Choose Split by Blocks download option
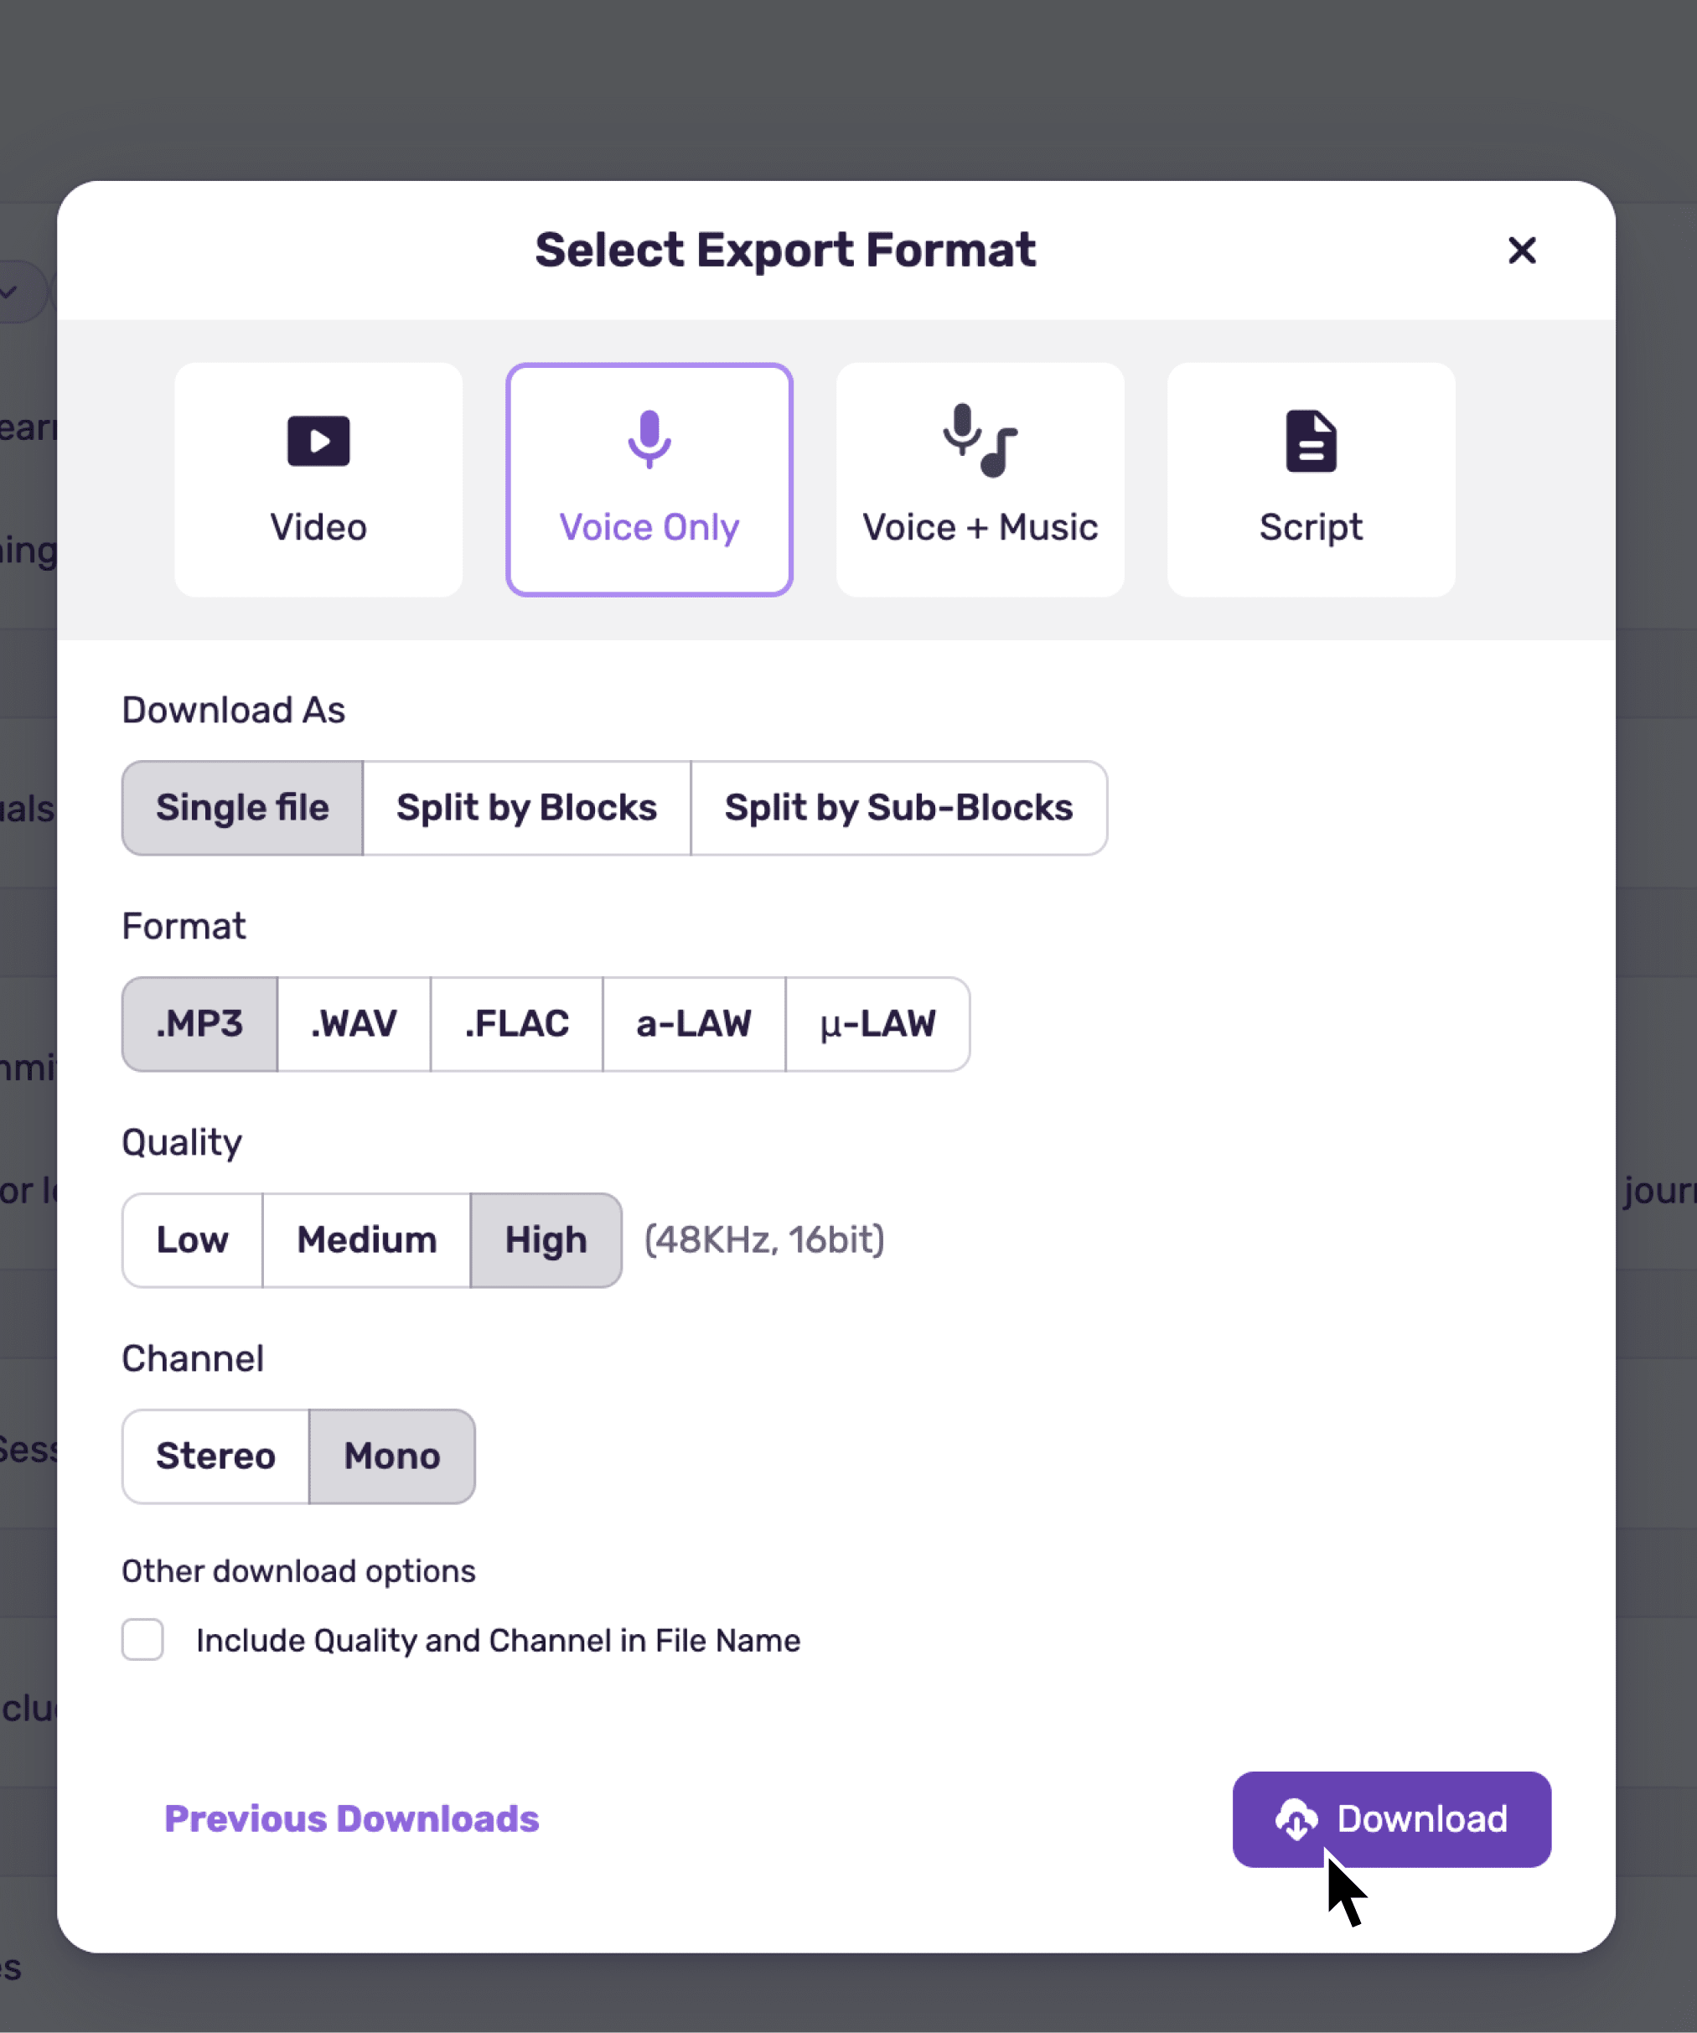This screenshot has width=1697, height=2033. pos(526,809)
